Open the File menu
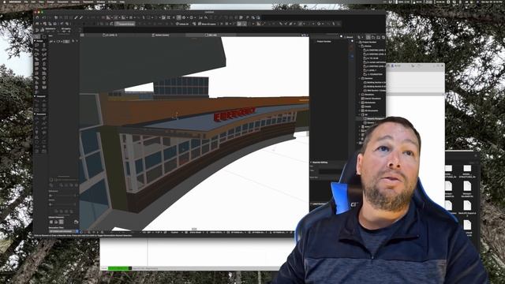 coord(26,2)
